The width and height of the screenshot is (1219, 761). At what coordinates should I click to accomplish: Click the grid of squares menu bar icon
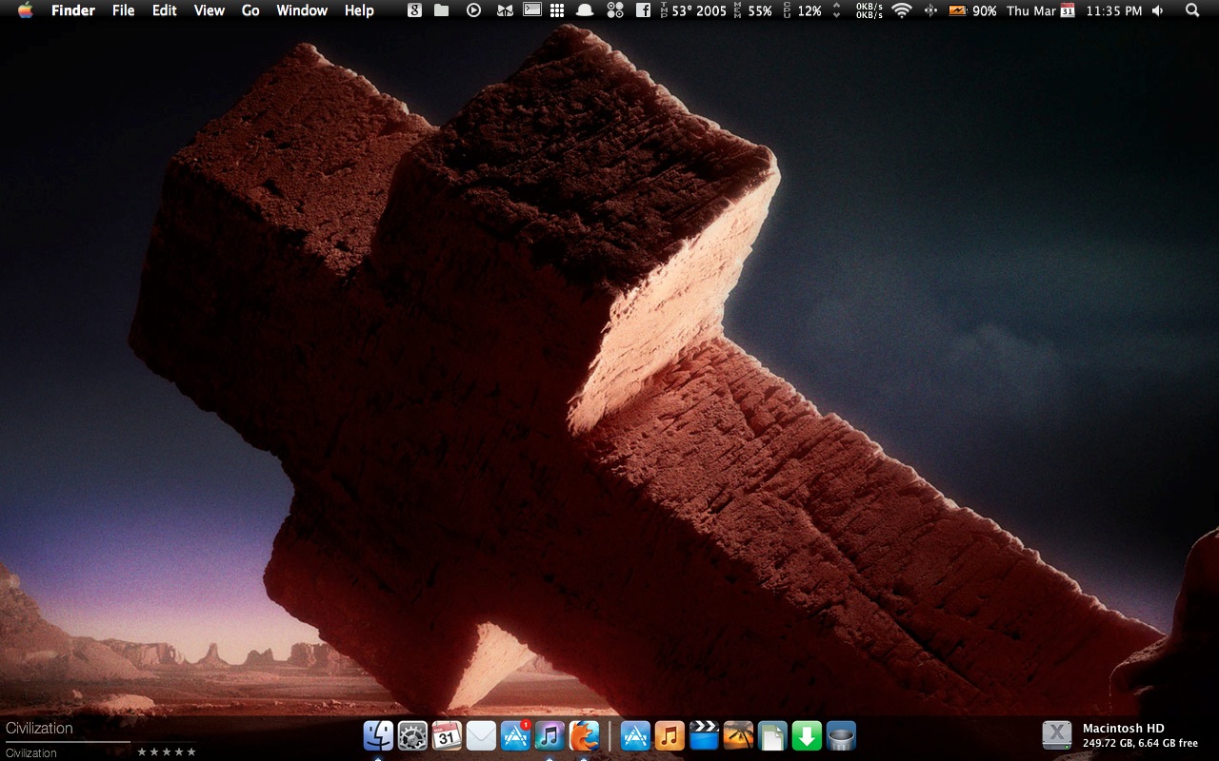(x=557, y=10)
